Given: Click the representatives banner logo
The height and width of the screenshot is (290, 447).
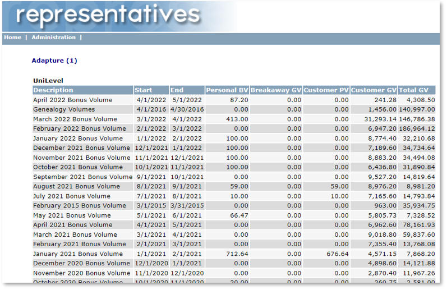Looking at the screenshot, I should pyautogui.click(x=108, y=16).
